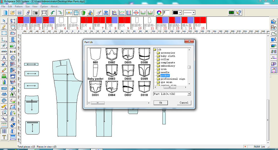
Task: Open the Part Lib(*.tlb) file type dropdown
Action: pos(189,94)
